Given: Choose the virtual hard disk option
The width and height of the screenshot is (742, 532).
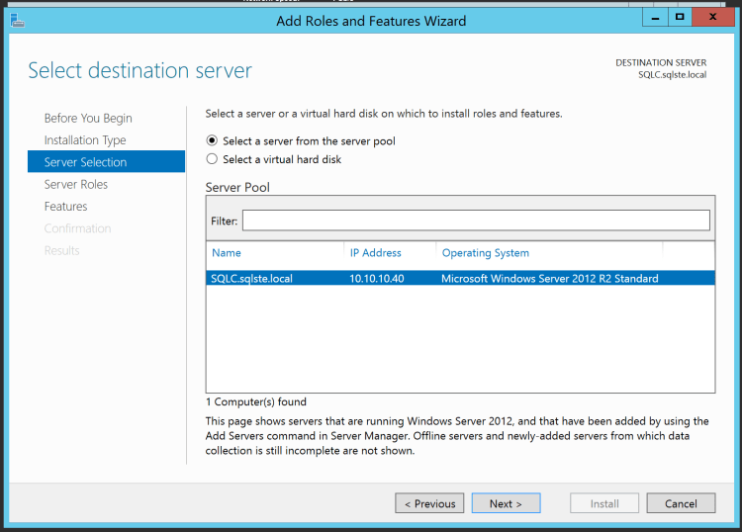Looking at the screenshot, I should coord(212,159).
